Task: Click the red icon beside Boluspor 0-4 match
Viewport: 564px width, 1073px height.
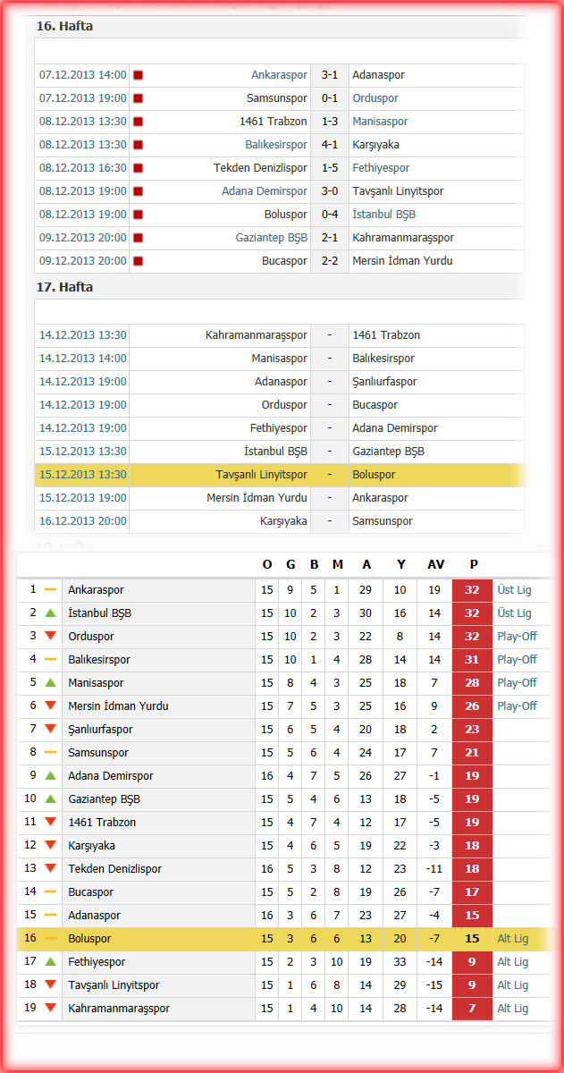Action: point(139,215)
